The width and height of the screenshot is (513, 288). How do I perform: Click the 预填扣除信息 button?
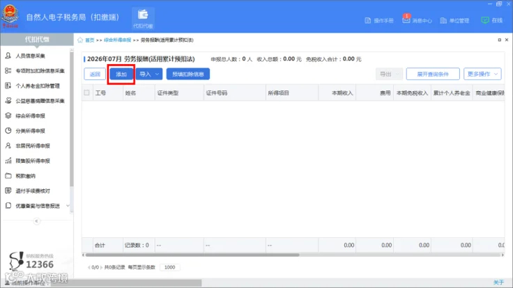(x=188, y=74)
